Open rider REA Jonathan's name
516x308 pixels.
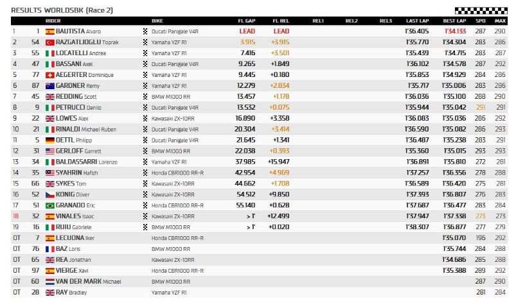click(x=73, y=260)
